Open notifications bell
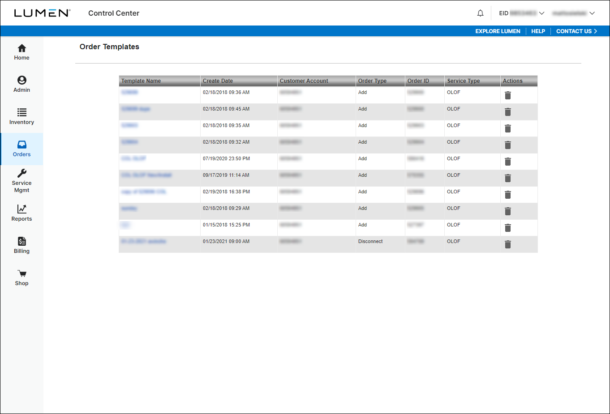The width and height of the screenshot is (610, 414). tap(480, 13)
